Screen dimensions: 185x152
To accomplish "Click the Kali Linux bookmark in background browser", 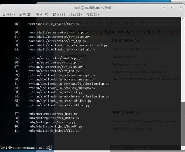I will coord(114,32).
